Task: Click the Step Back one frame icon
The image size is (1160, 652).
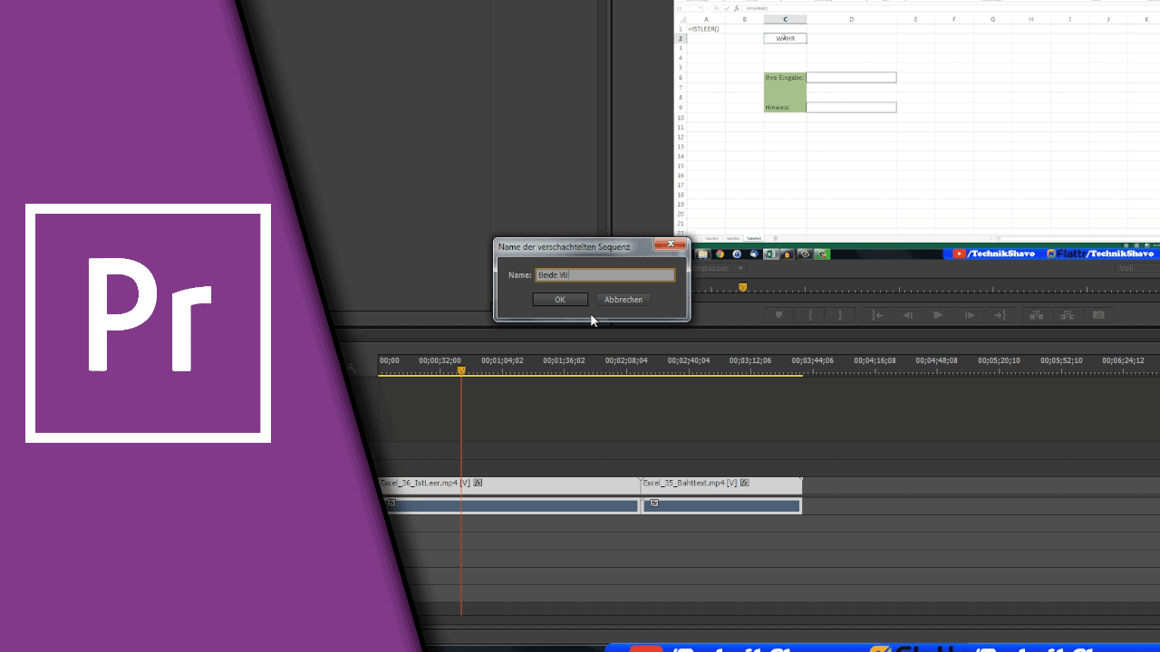Action: [x=907, y=315]
